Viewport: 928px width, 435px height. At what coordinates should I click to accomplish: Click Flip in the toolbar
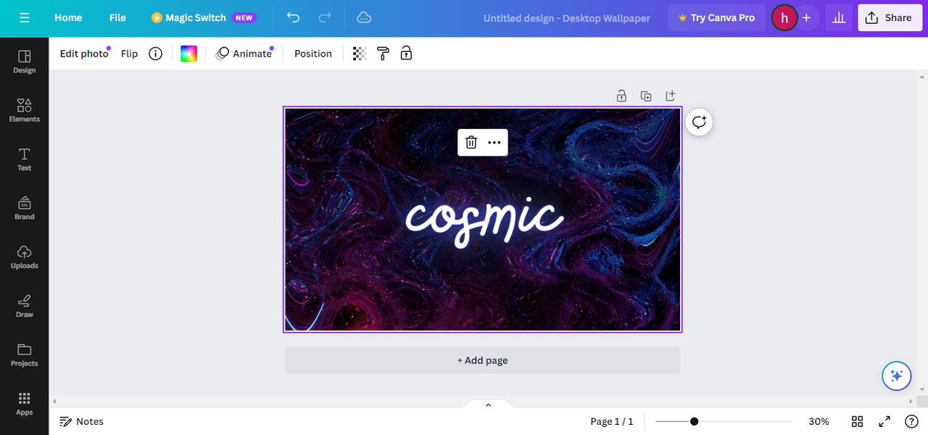(129, 54)
